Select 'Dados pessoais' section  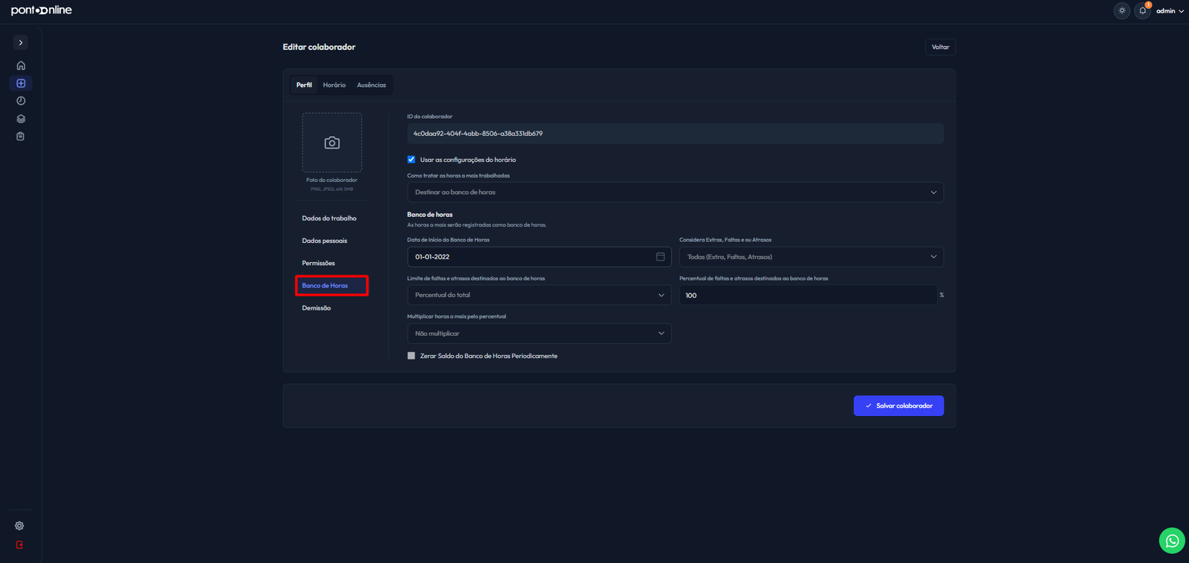pos(325,241)
